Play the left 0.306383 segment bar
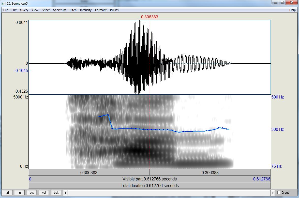Image resolution: width=299 pixels, height=198 pixels. [89, 173]
